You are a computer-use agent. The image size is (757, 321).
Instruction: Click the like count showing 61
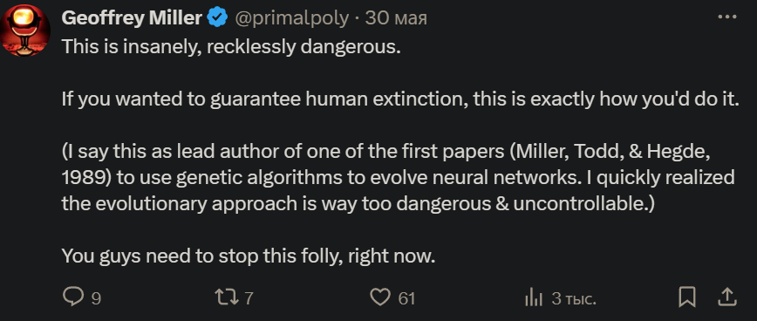[406, 299]
